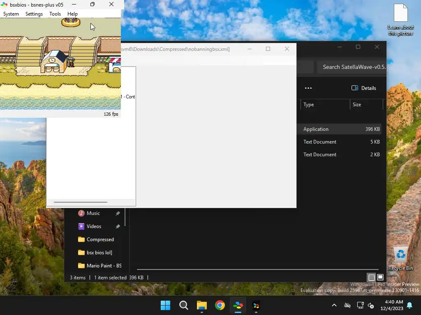Click the horizontal scrollbar in File Explorer
The width and height of the screenshot is (421, 315).
click(257, 269)
